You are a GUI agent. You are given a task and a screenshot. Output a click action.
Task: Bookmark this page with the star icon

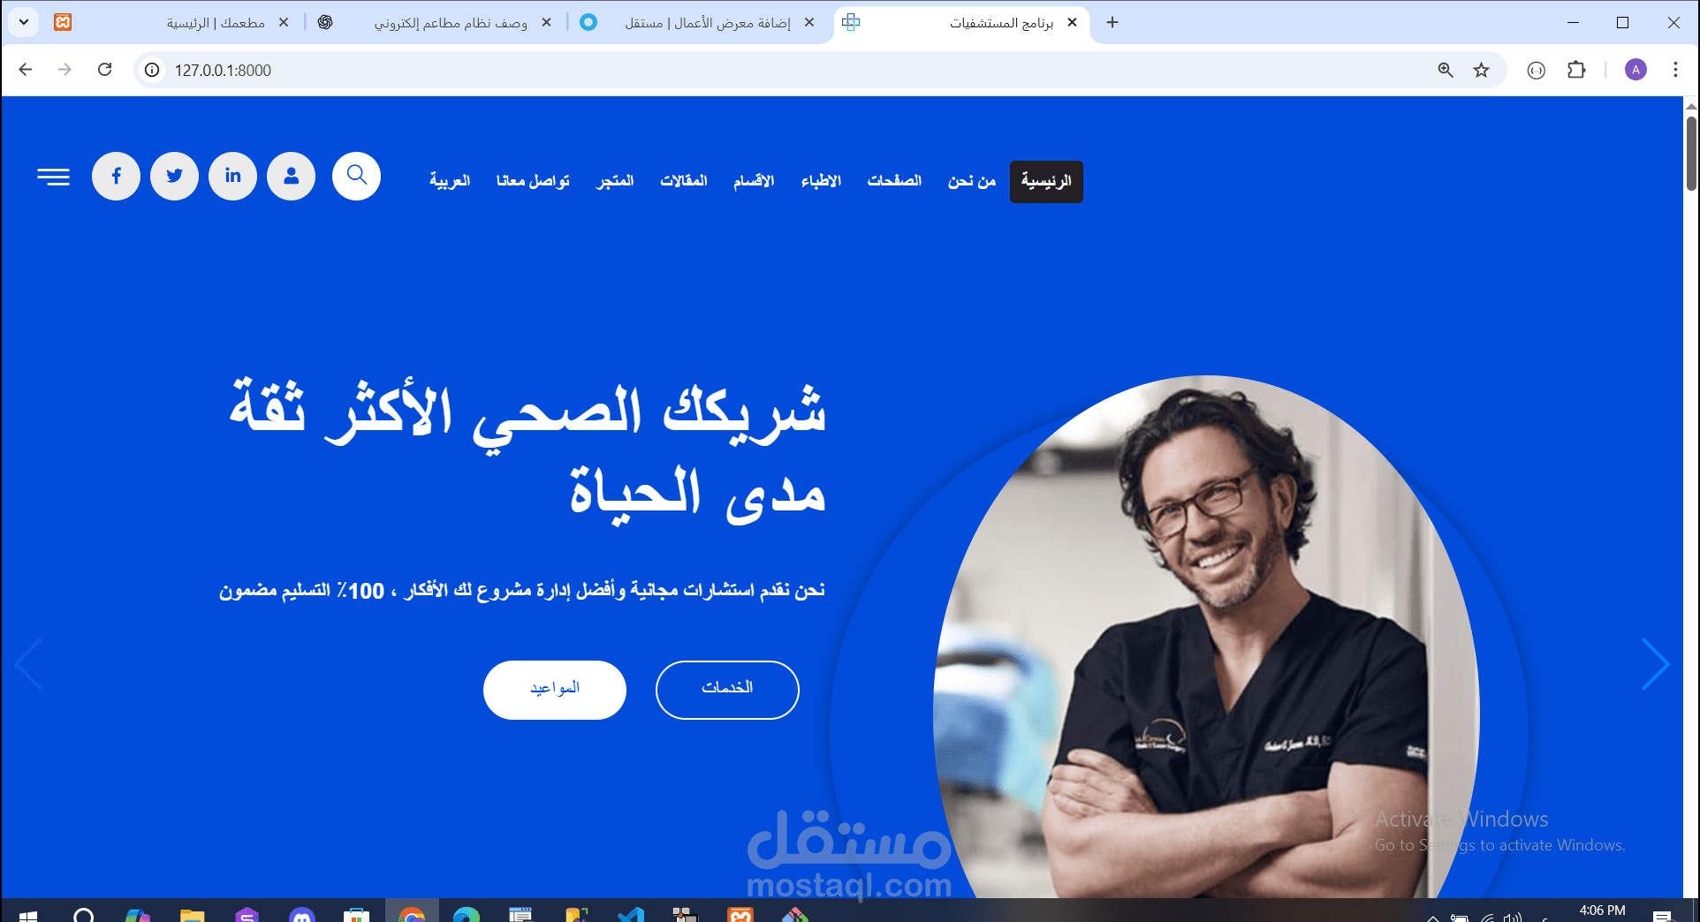click(x=1481, y=70)
